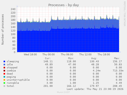
Task: Click the 'Thu 12:00' x-axis label
Action: pos(85,55)
